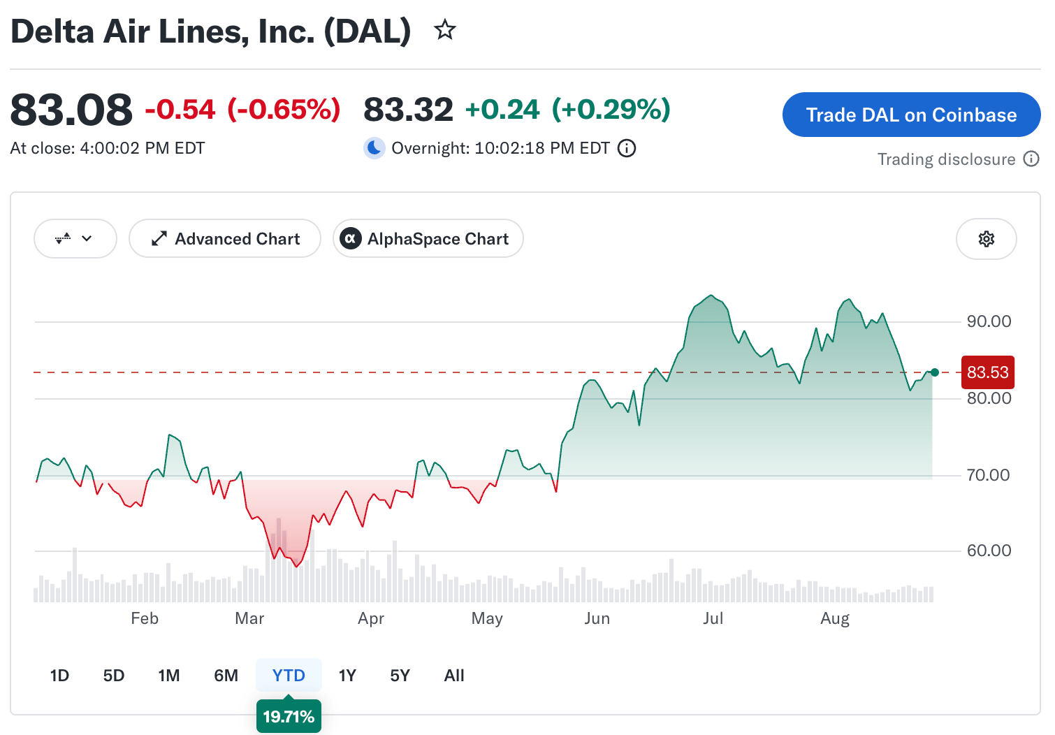Click the Apr month label
1055x735 pixels.
click(371, 619)
